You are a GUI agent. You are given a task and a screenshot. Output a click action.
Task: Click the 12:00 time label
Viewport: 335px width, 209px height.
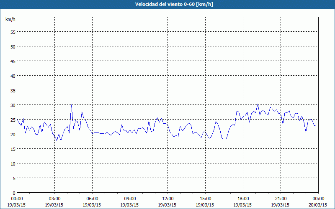pyautogui.click(x=168, y=199)
